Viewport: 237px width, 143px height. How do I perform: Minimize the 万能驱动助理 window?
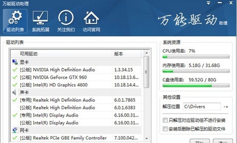[x=220, y=3]
